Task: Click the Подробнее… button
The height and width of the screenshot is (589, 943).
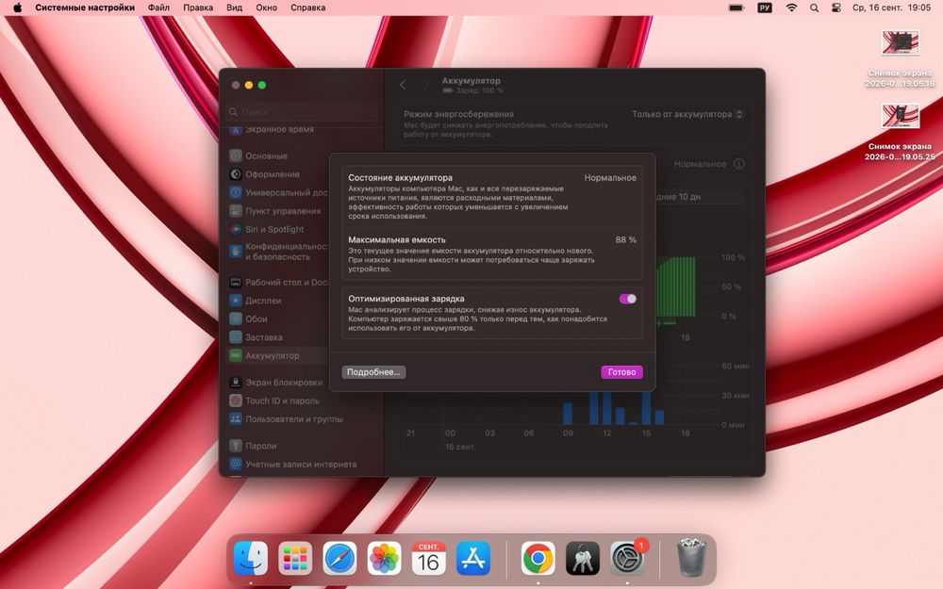Action: pyautogui.click(x=373, y=372)
